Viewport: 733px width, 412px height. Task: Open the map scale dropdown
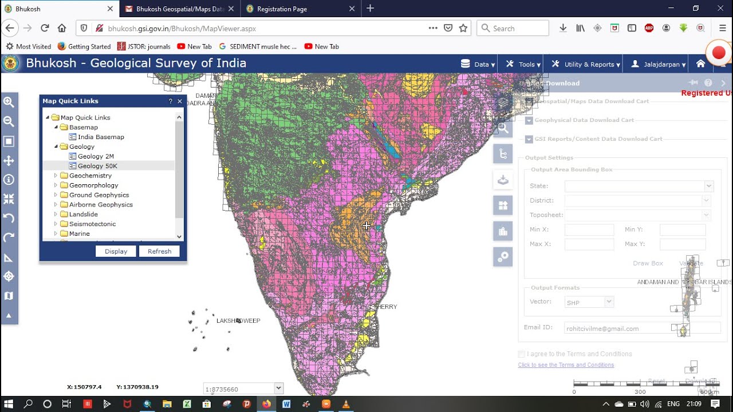point(279,389)
